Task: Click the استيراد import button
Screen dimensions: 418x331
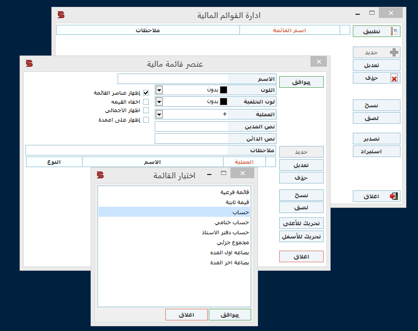Action: (377, 151)
